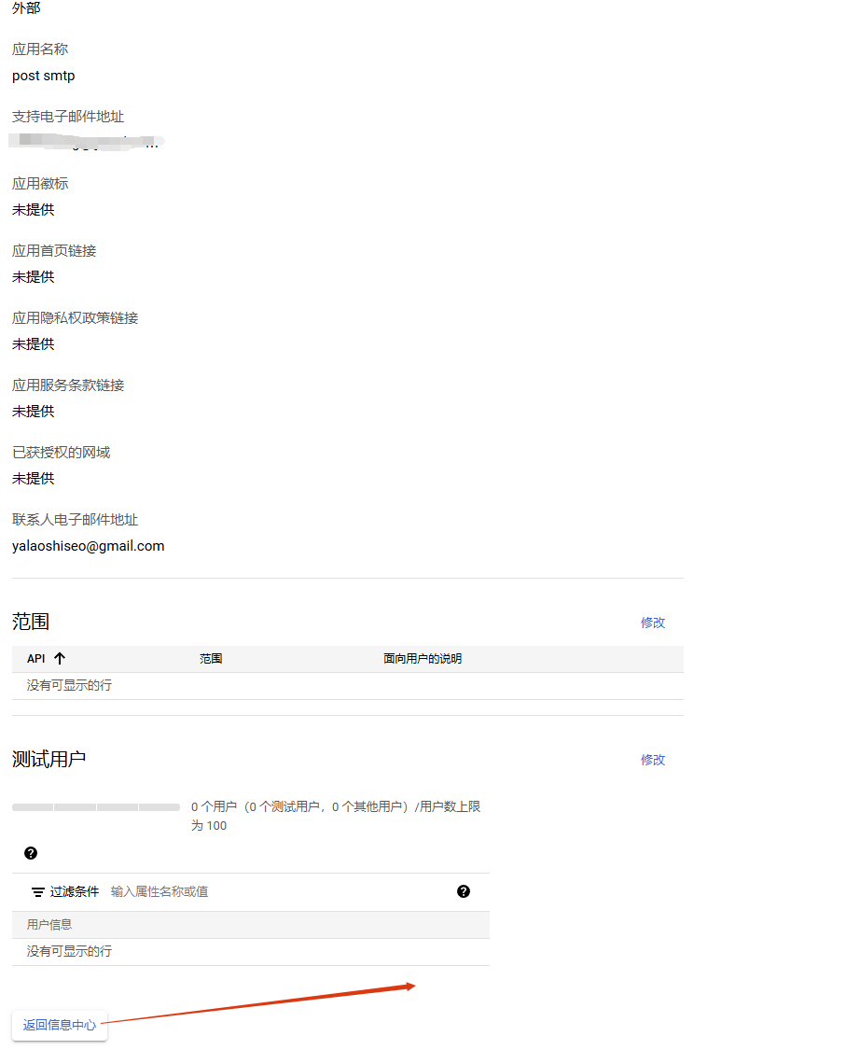Screen dimensions: 860x1050
Task: Click the 测试用户 heading
Action: [x=49, y=760]
